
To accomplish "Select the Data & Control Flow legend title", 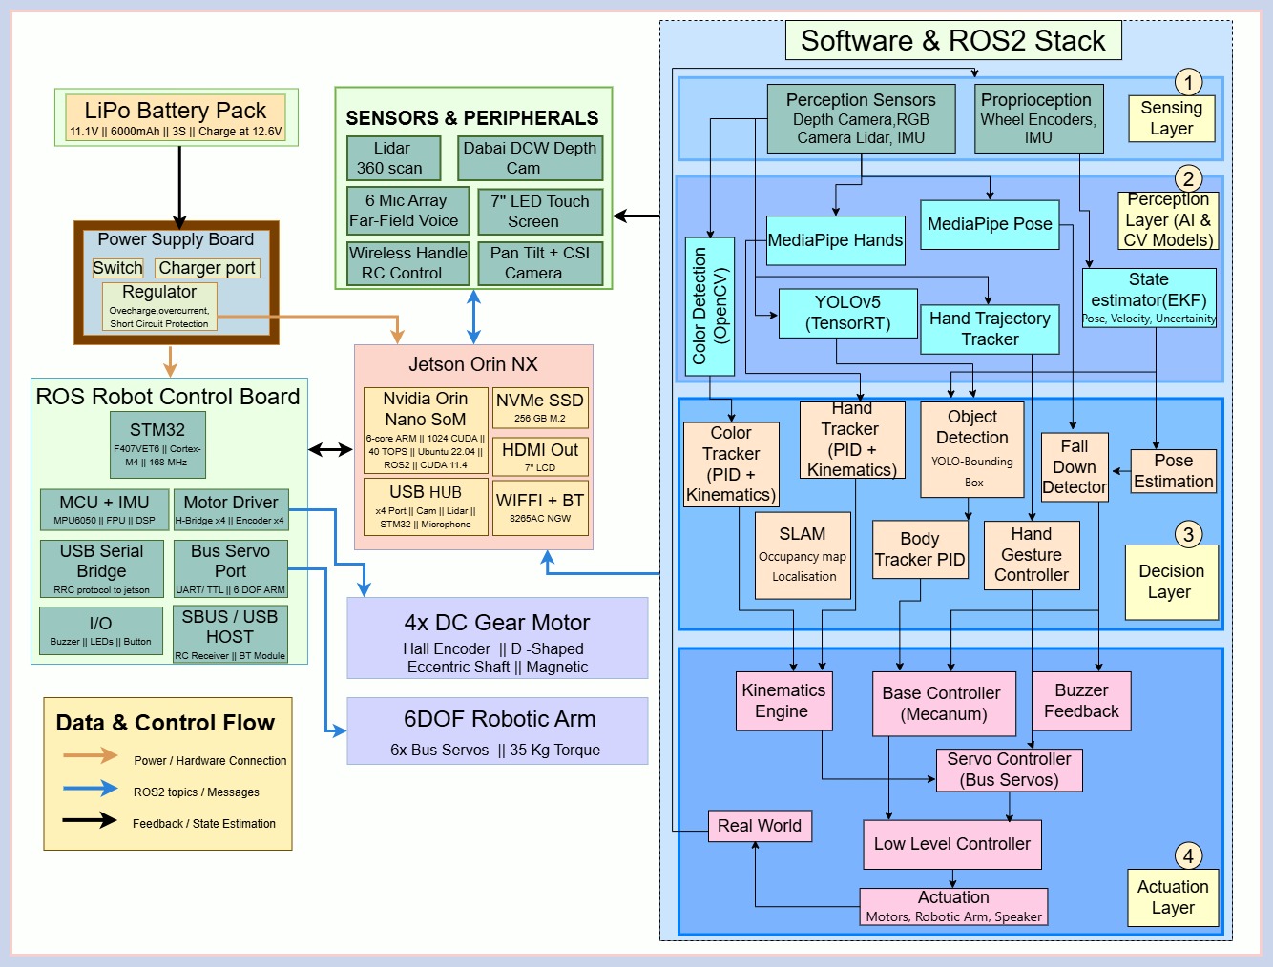I will coord(165,723).
